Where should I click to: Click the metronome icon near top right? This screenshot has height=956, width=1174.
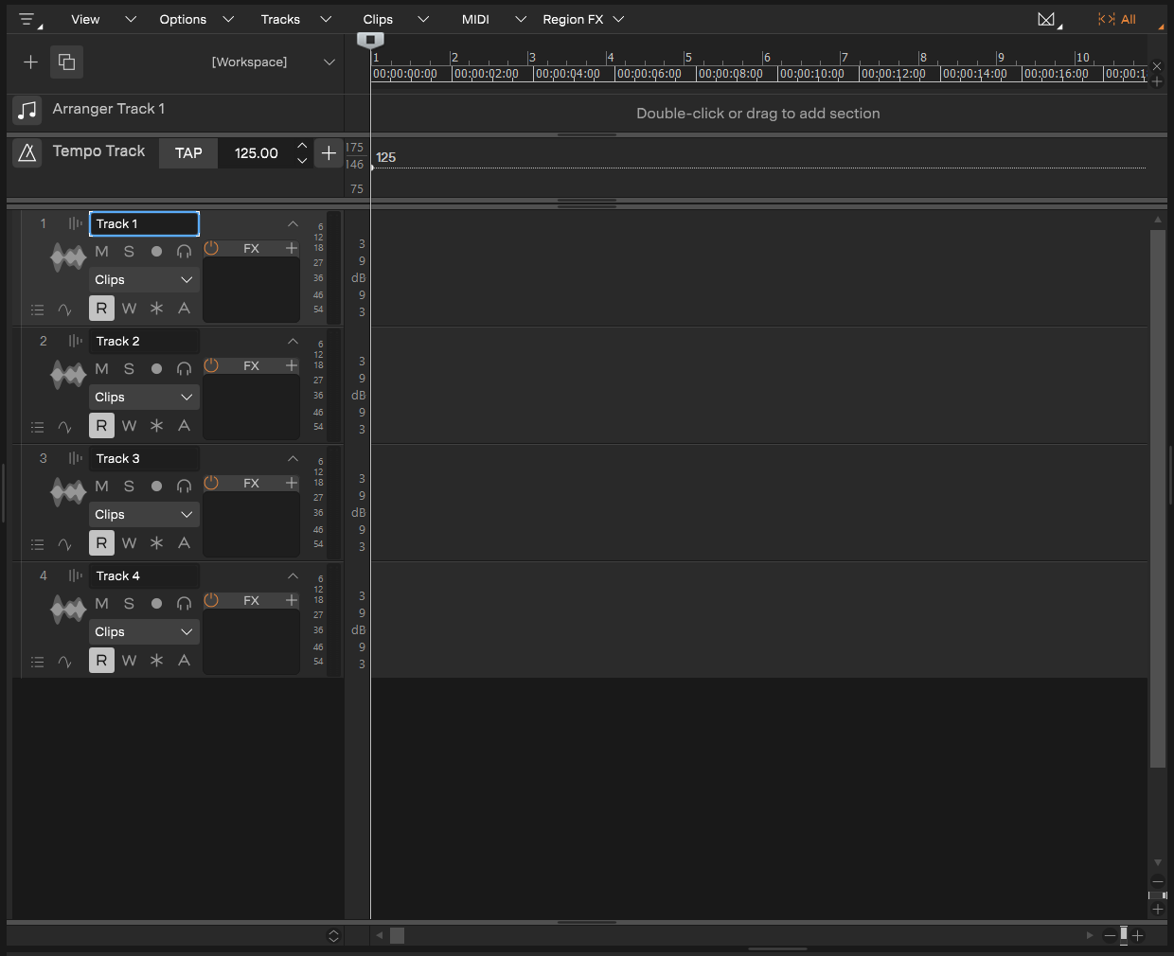coord(1047,19)
